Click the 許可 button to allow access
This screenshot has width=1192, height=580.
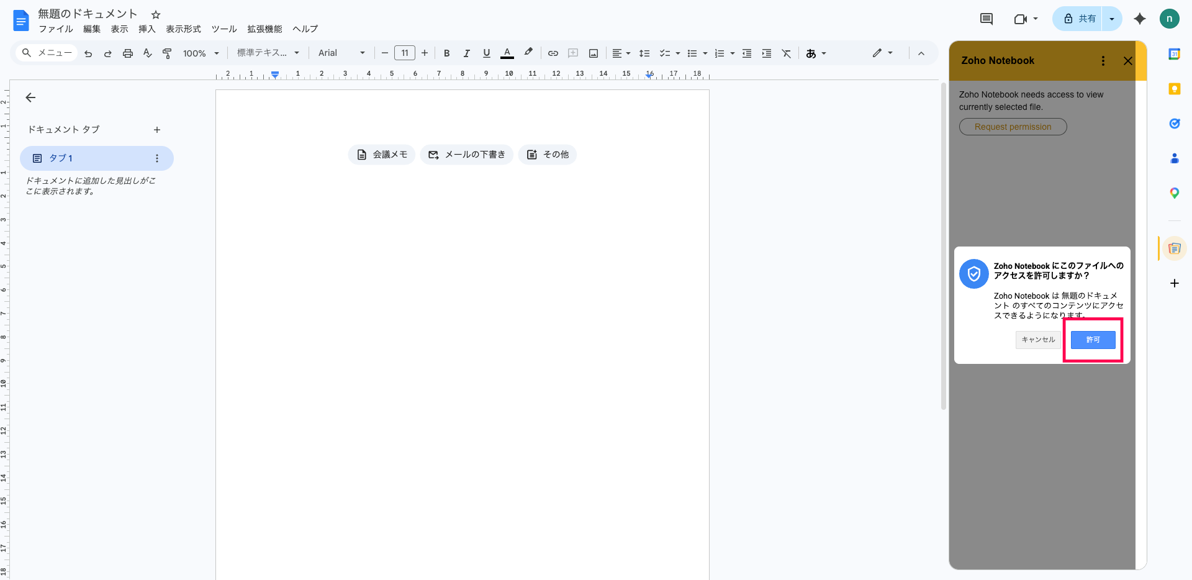coord(1093,340)
